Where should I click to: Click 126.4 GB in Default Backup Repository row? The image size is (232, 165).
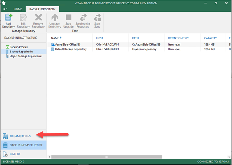[x=209, y=49]
